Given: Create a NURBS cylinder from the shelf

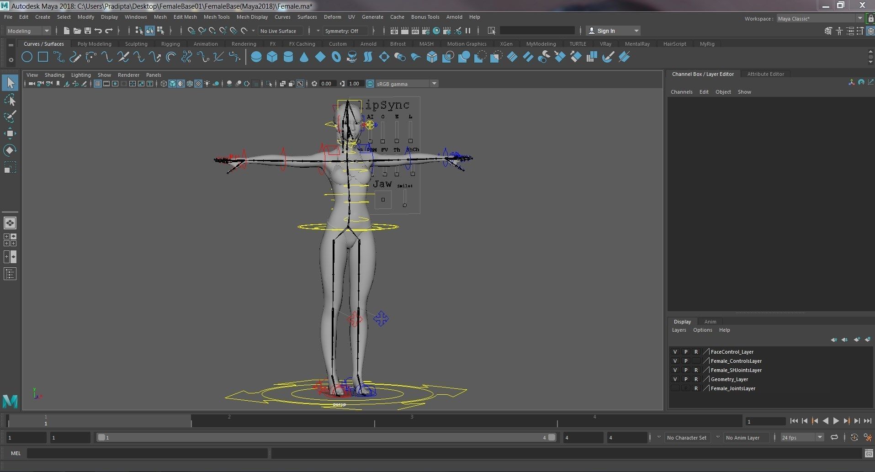Looking at the screenshot, I should [288, 57].
